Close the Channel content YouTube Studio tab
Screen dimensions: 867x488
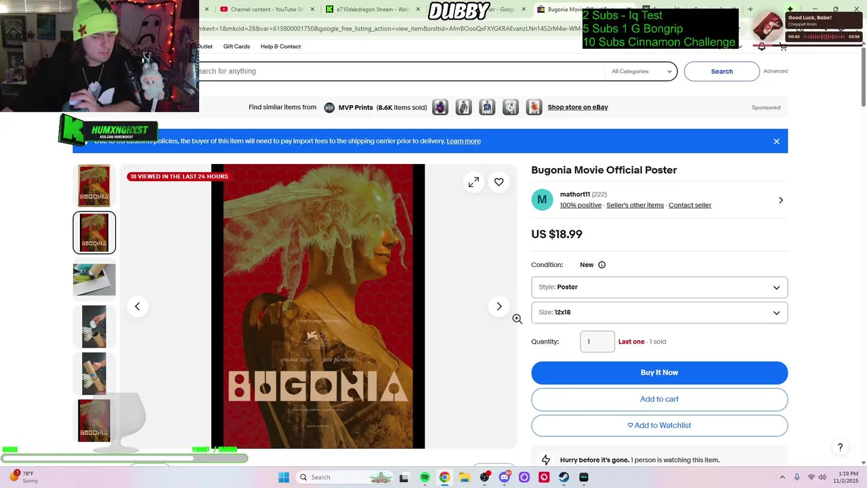pos(312,9)
